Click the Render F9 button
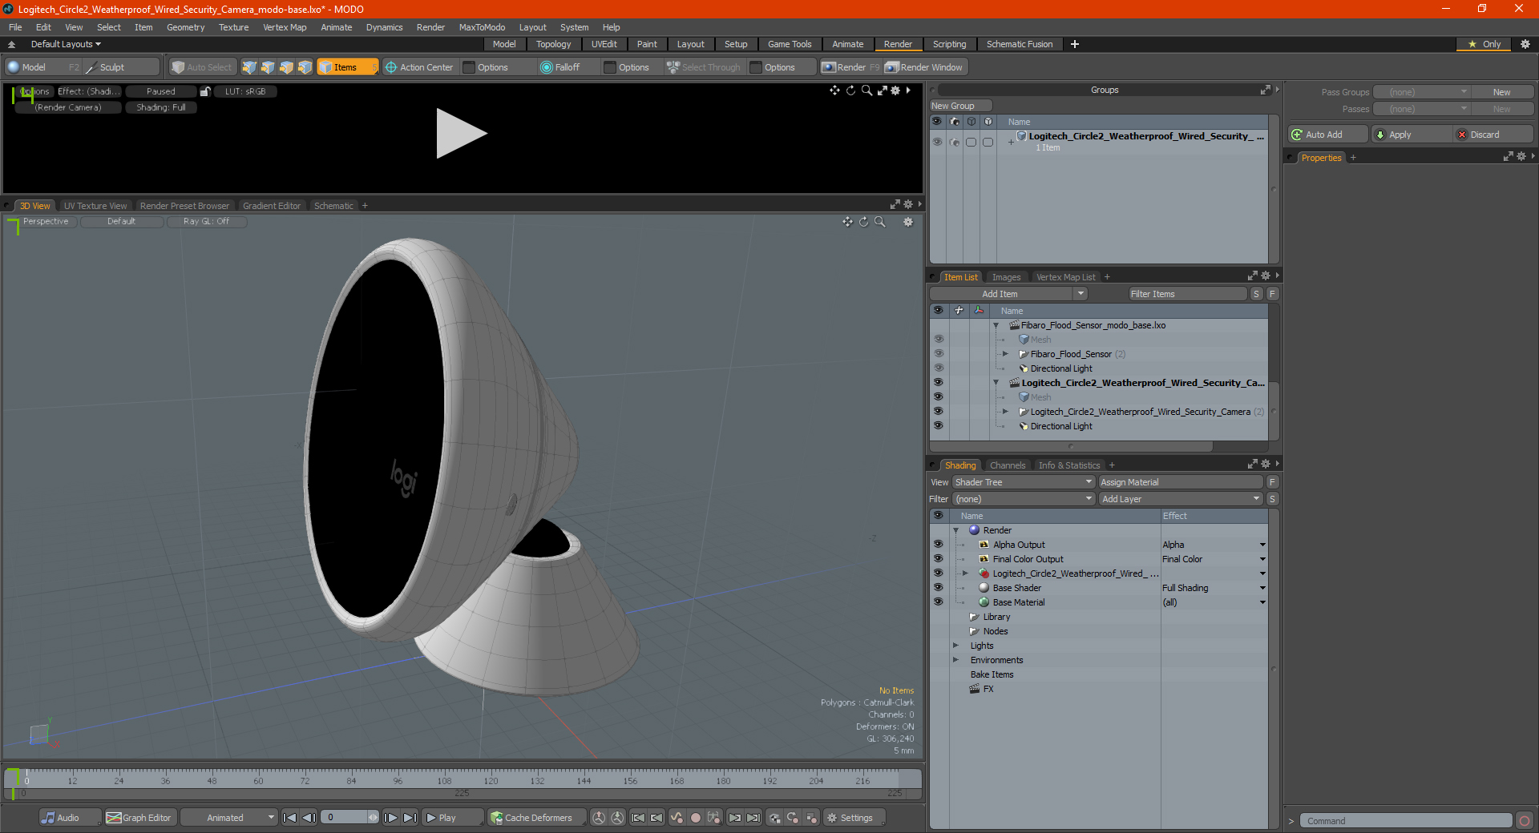1539x833 pixels. [x=850, y=67]
